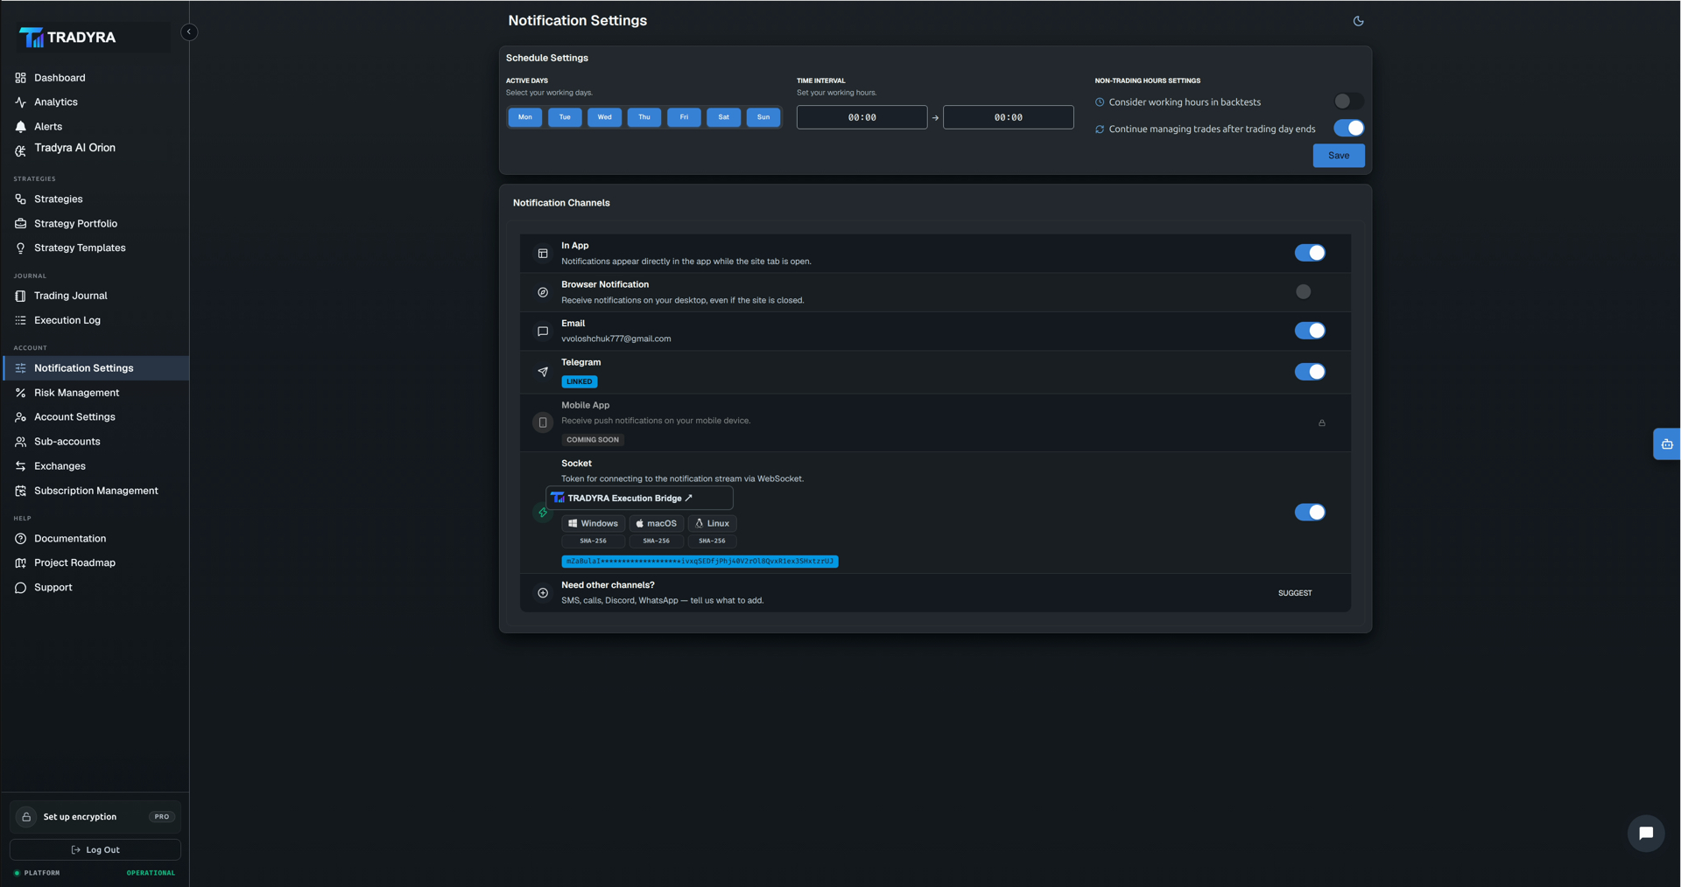Screen dimensions: 1681x887
Task: Toggle Tue active day
Action: tap(565, 117)
